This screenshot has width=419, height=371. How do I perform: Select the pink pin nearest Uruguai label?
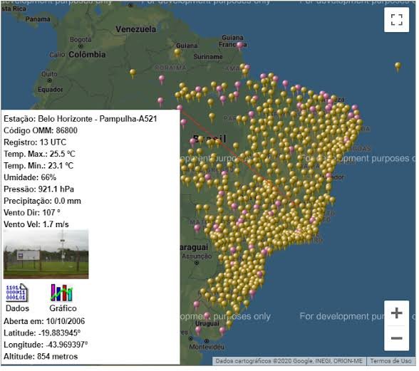(x=207, y=317)
